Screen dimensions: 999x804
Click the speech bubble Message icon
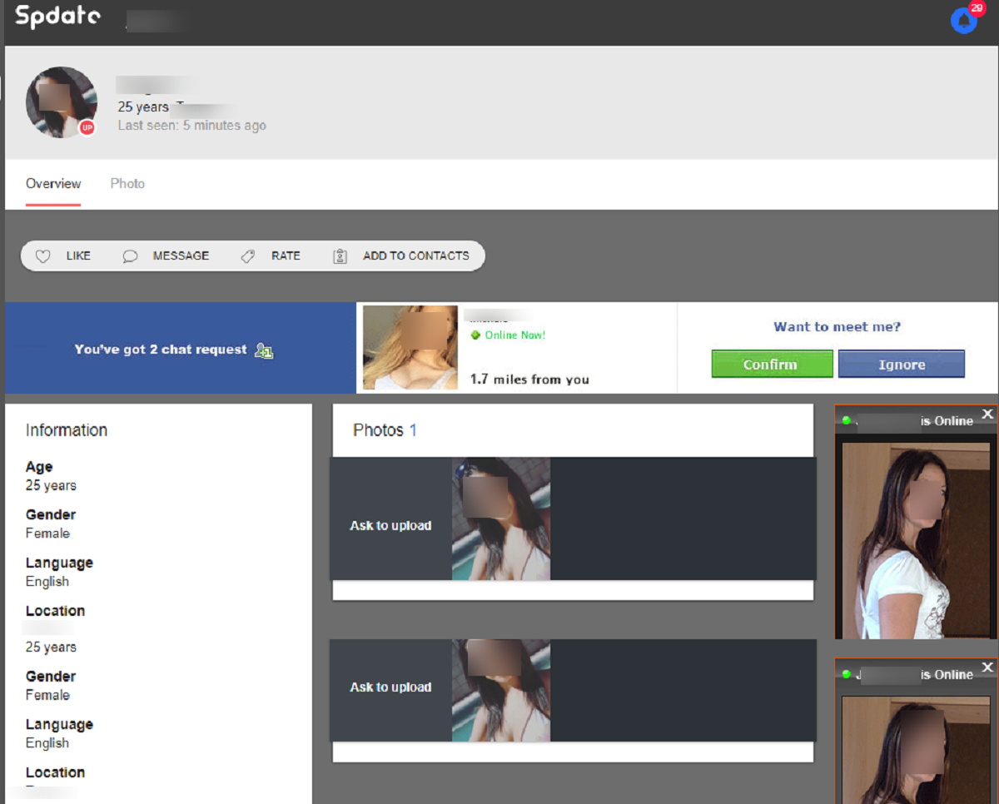(x=130, y=256)
